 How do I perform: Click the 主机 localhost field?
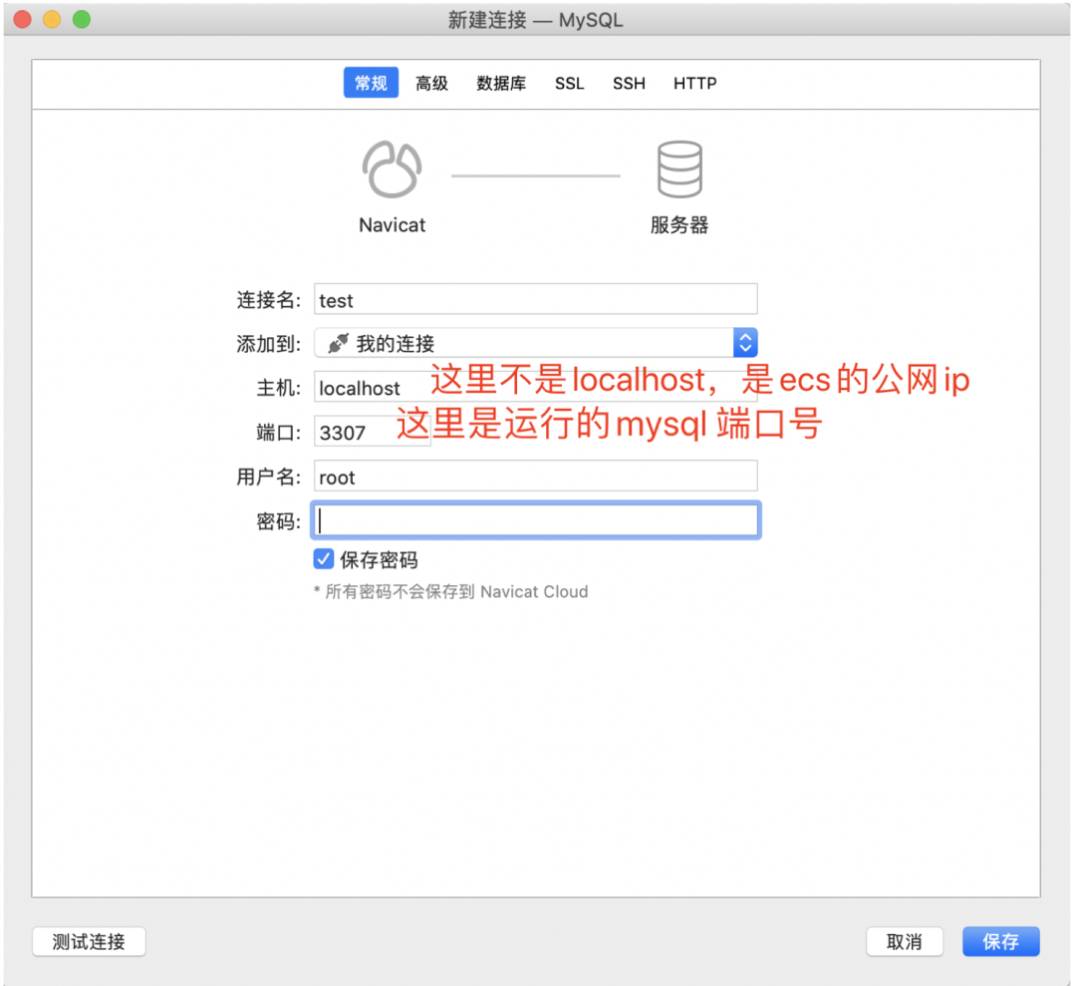point(535,387)
